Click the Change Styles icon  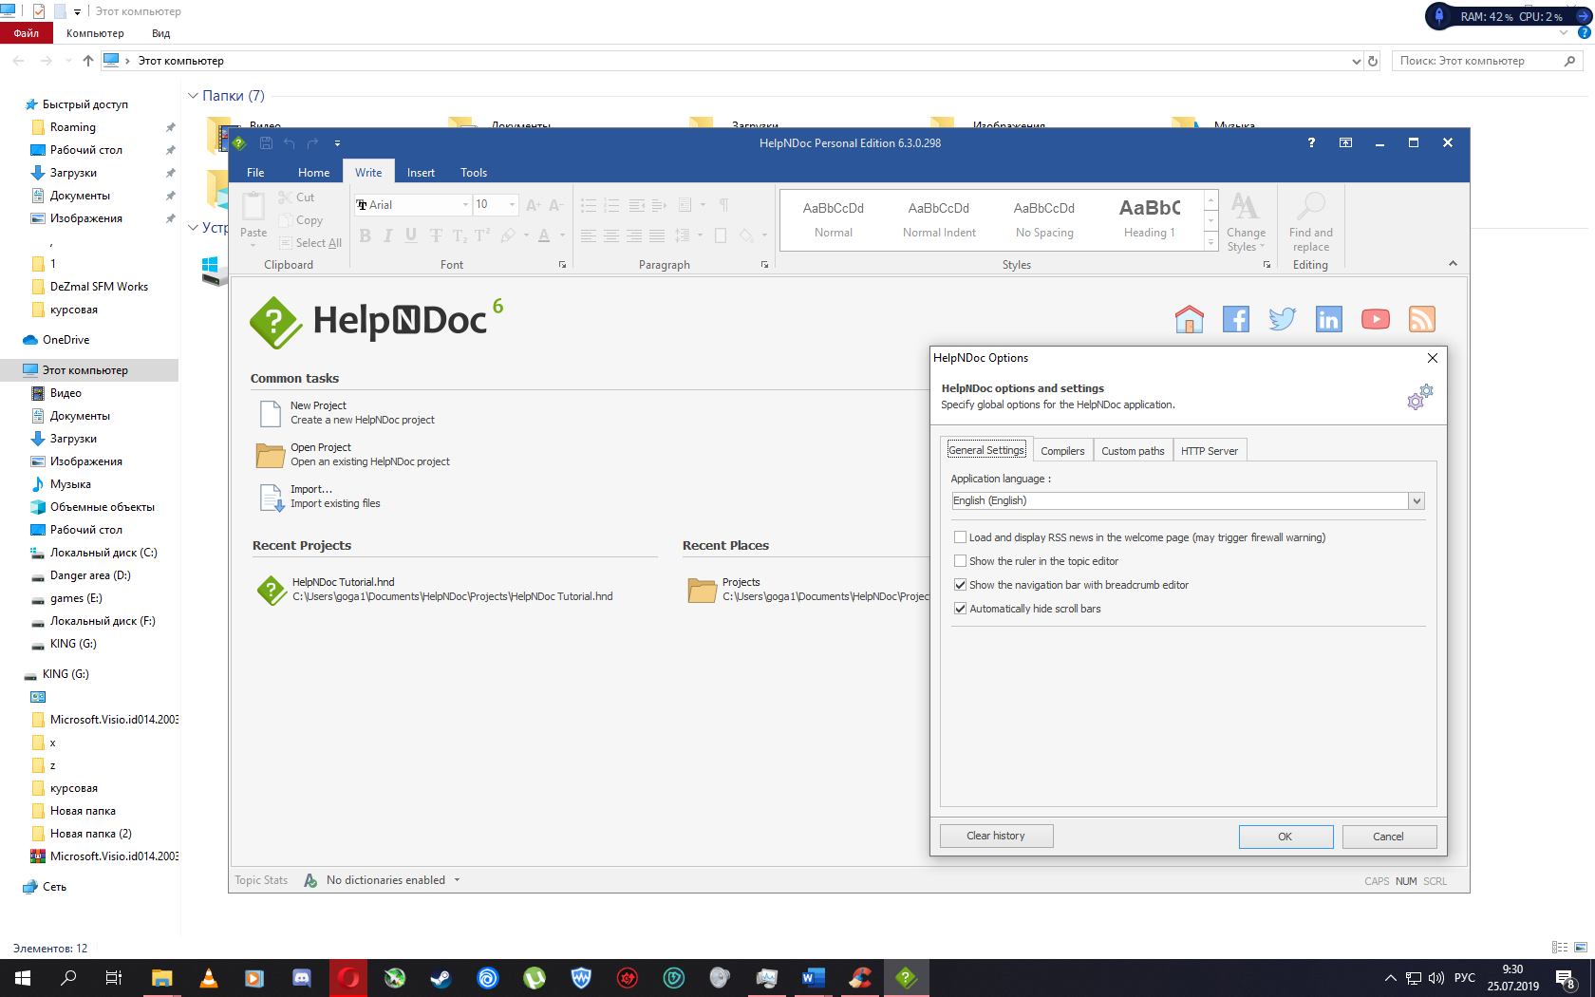(x=1245, y=207)
